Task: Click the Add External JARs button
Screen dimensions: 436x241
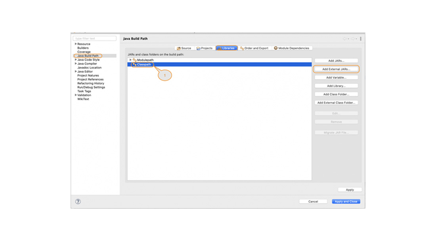Action: [336, 69]
